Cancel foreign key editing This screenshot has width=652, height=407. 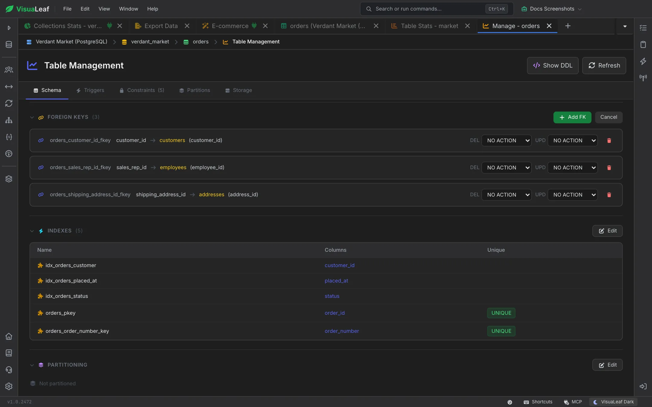pyautogui.click(x=609, y=117)
